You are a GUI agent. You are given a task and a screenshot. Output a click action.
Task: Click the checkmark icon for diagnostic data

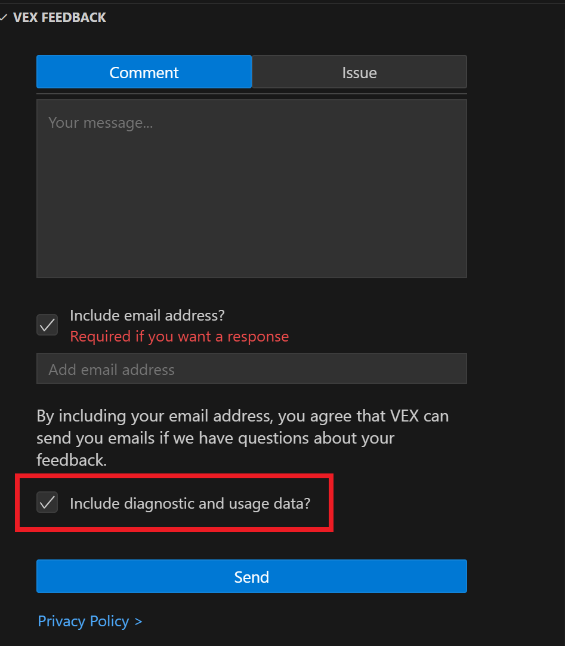(x=47, y=503)
